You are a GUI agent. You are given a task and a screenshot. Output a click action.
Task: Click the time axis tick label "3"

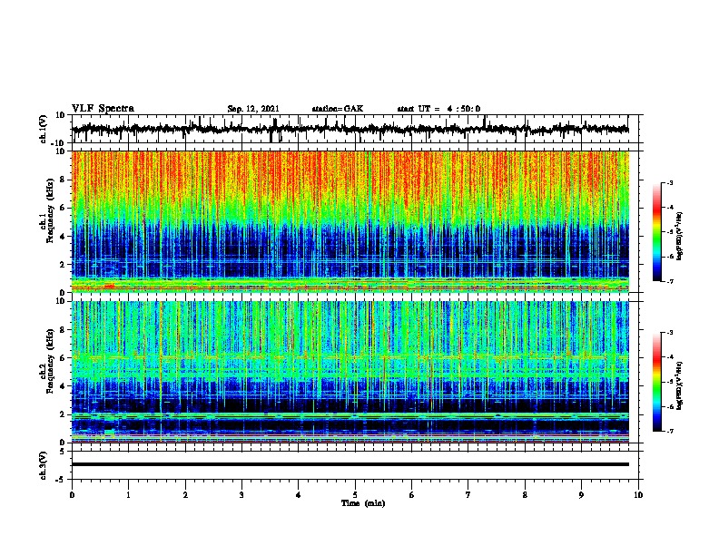point(241,495)
